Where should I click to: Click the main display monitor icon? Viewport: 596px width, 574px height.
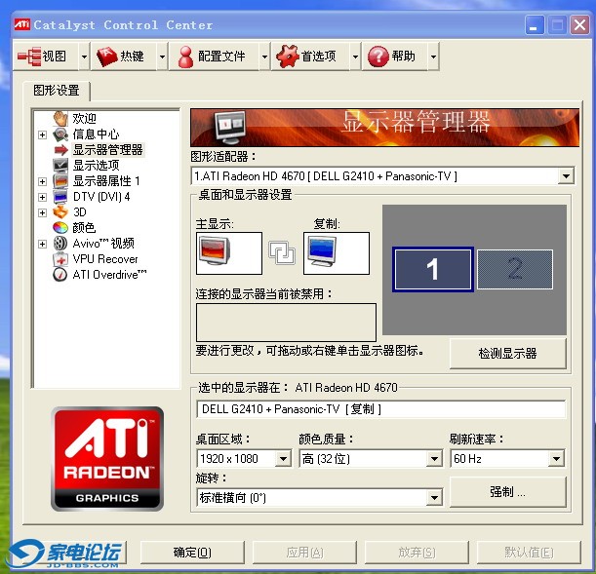pos(228,253)
